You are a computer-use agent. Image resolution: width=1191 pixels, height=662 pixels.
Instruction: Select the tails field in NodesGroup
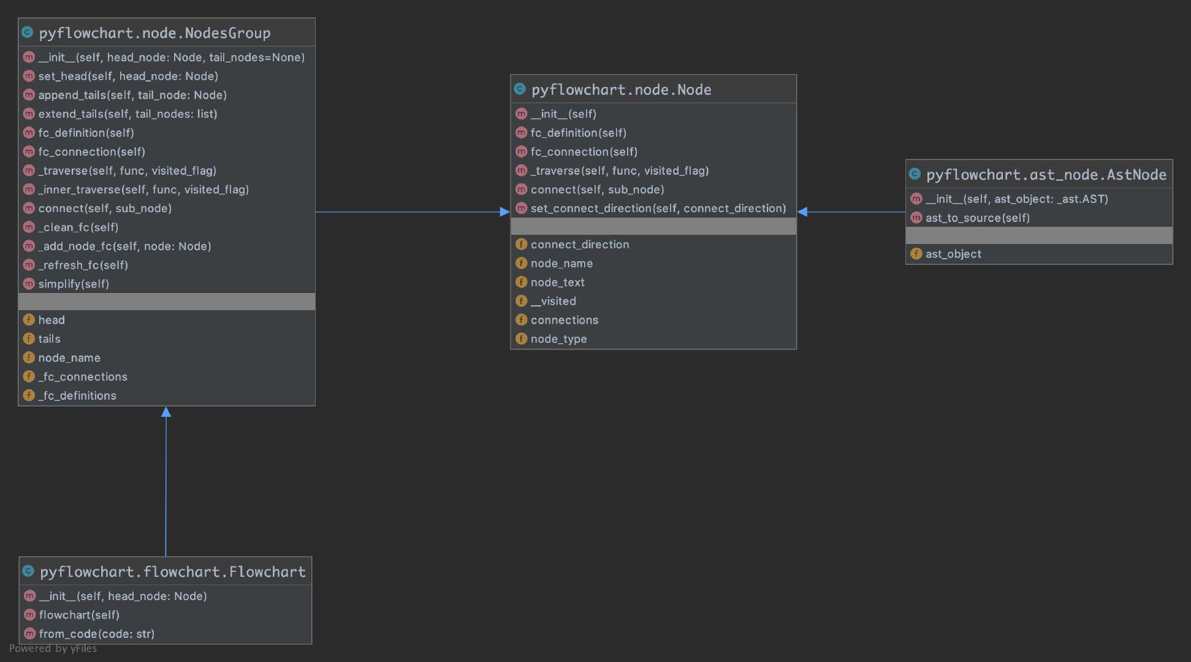coord(49,339)
